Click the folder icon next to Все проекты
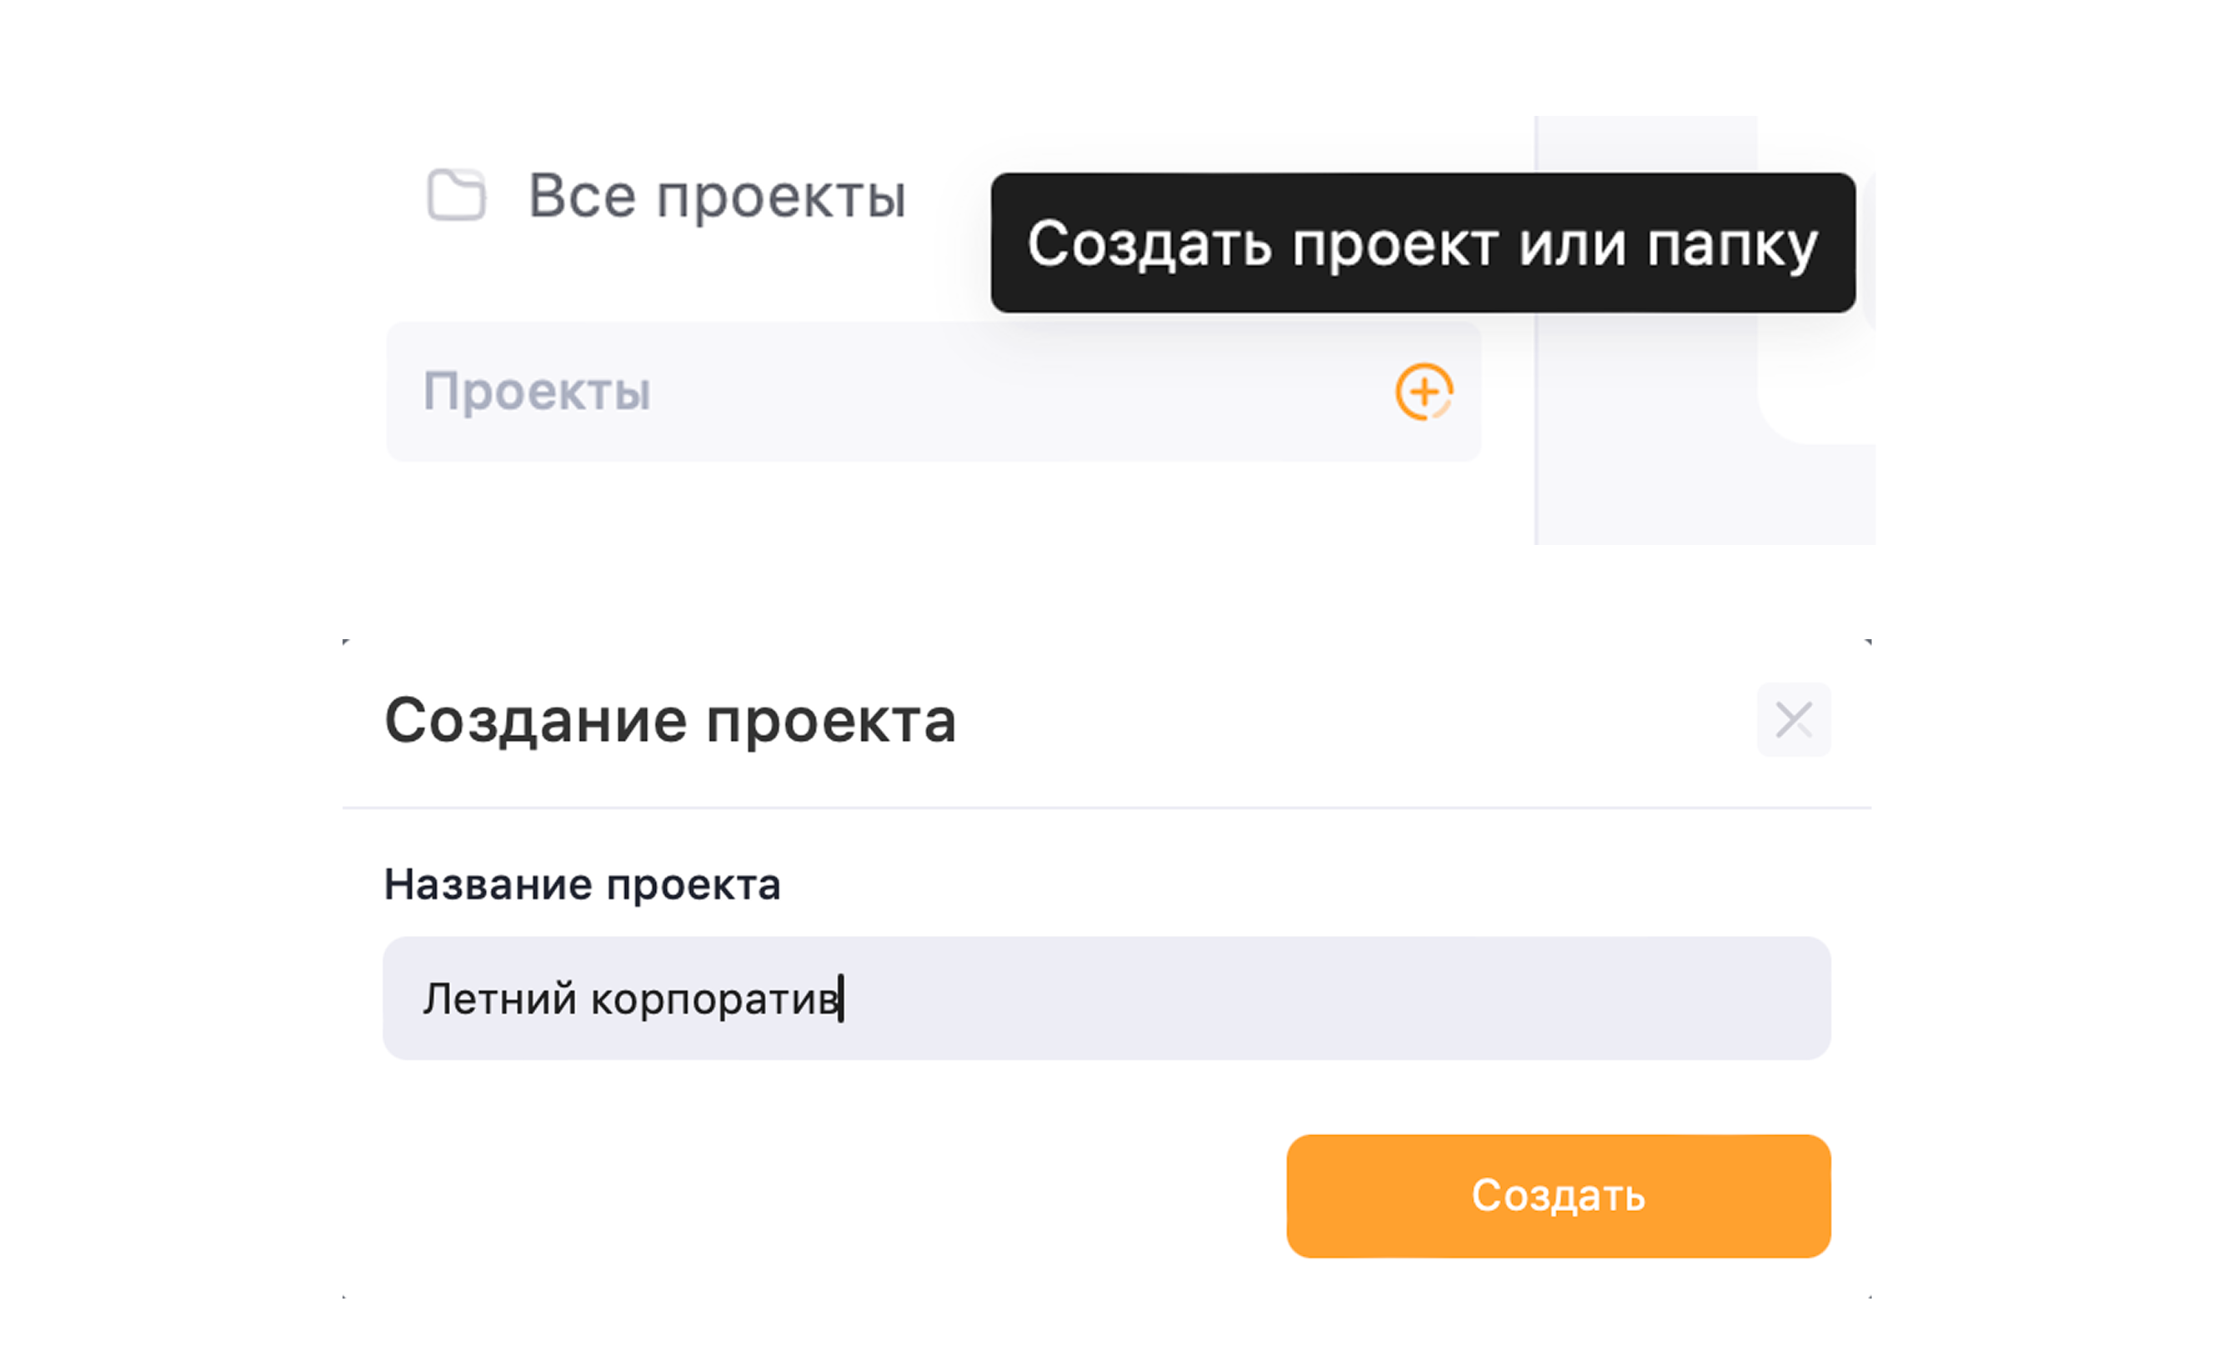Viewport: 2213px width, 1356px height. 456,194
